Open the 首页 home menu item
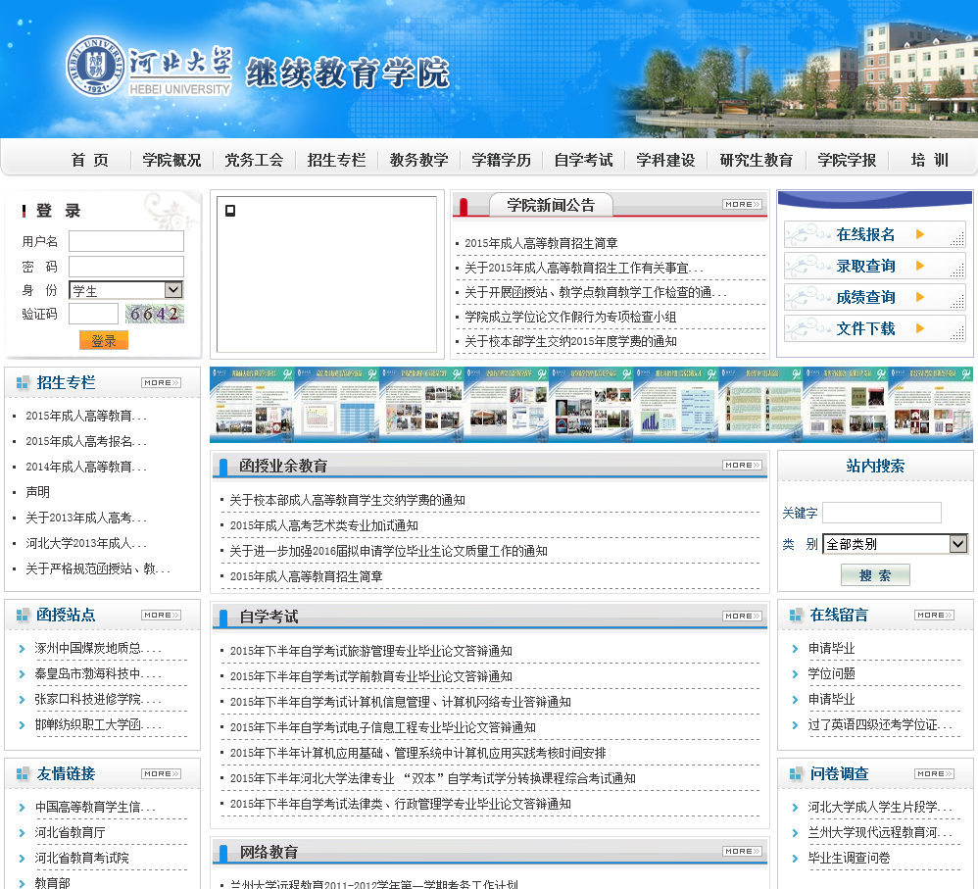This screenshot has width=978, height=889. [90, 161]
